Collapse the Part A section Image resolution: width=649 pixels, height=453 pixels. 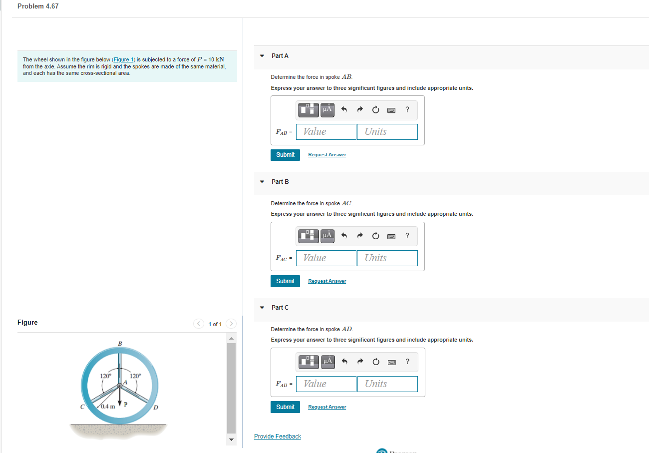(262, 55)
